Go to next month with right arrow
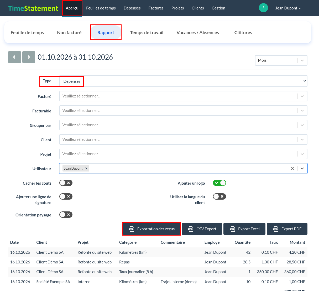This screenshot has height=291, width=319. (x=29, y=57)
